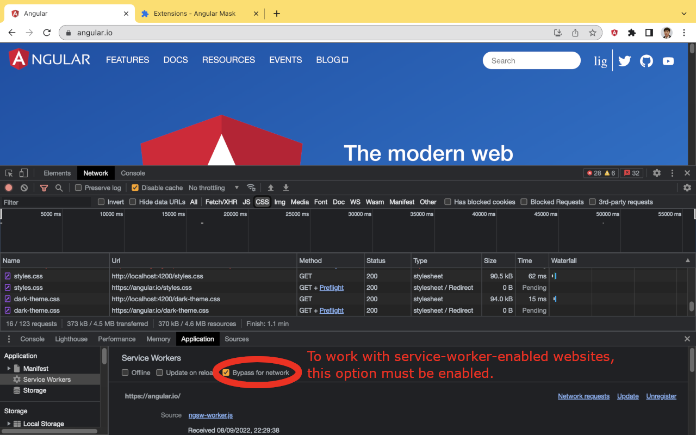Open the ngsw-worker.js source link
This screenshot has height=435, width=696.
pyautogui.click(x=210, y=415)
